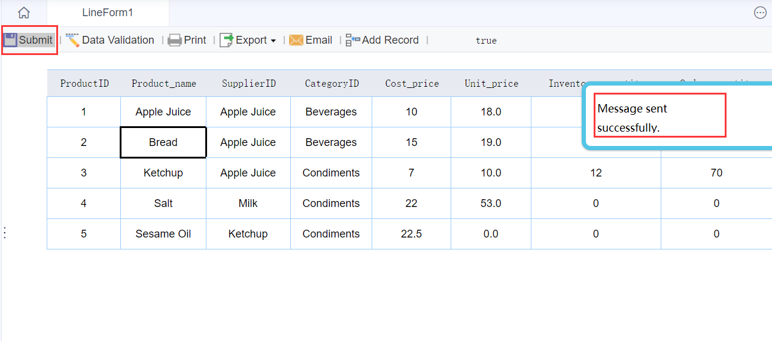Select the Ketchup product name cell
Screen dimensions: 772x341
point(163,173)
